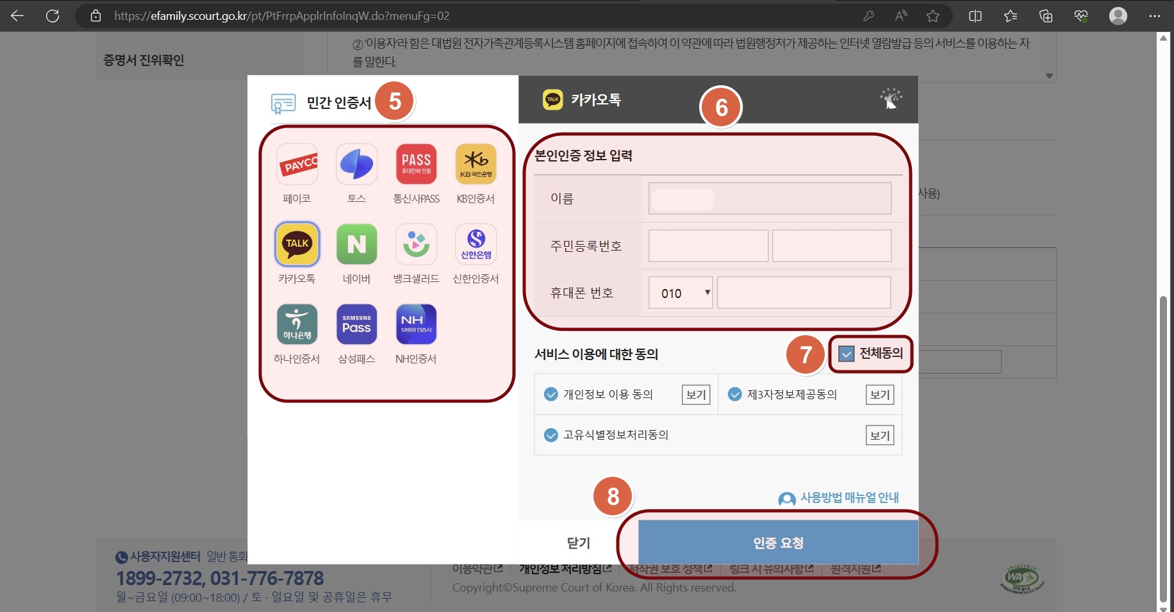Reload the current browser page
The width and height of the screenshot is (1174, 612).
click(x=53, y=16)
